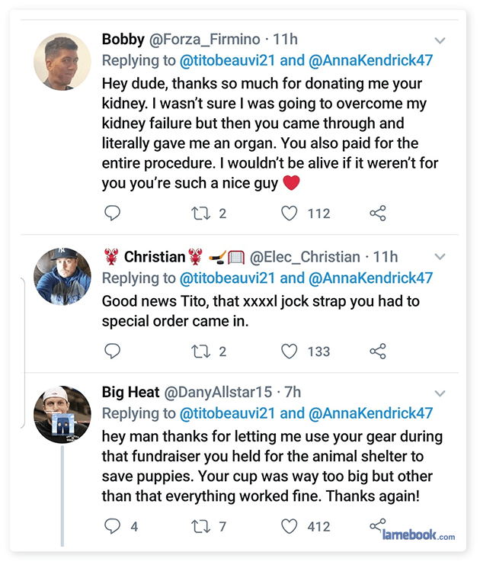The height and width of the screenshot is (565, 480).
Task: View Bobby's profile picture
Action: pos(62,62)
